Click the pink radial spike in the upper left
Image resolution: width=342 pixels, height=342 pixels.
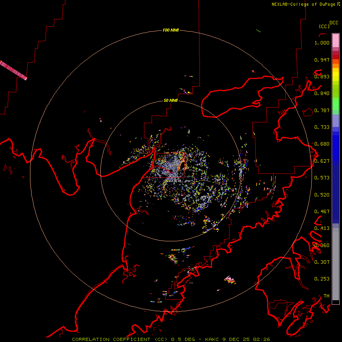[x=13, y=70]
